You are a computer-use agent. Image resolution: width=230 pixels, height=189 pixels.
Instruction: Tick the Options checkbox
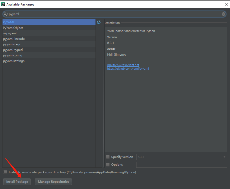tap(108, 164)
